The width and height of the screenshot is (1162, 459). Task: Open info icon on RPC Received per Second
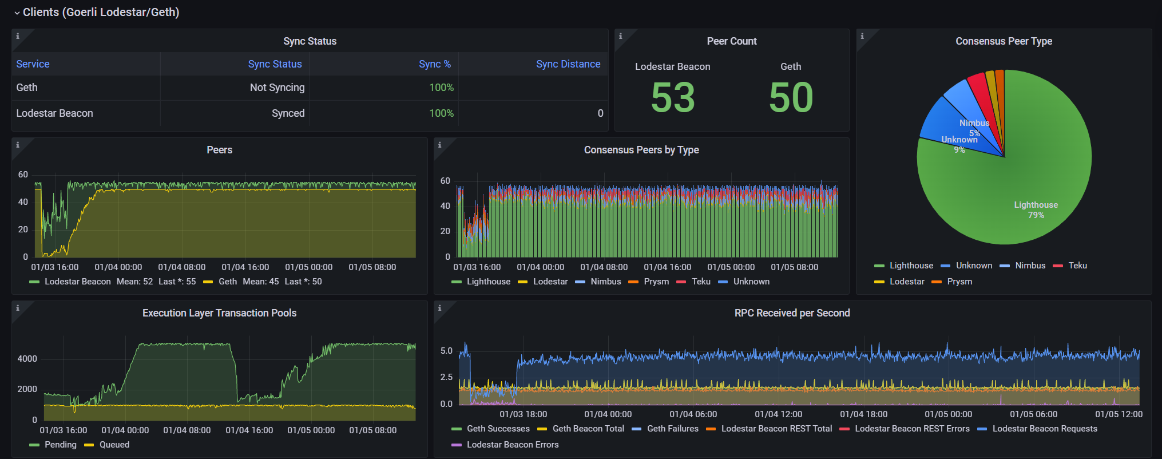439,308
